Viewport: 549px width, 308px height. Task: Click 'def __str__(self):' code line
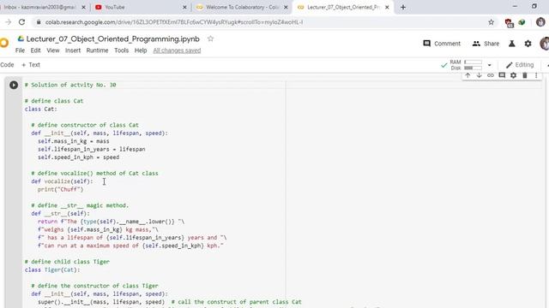tap(60, 213)
